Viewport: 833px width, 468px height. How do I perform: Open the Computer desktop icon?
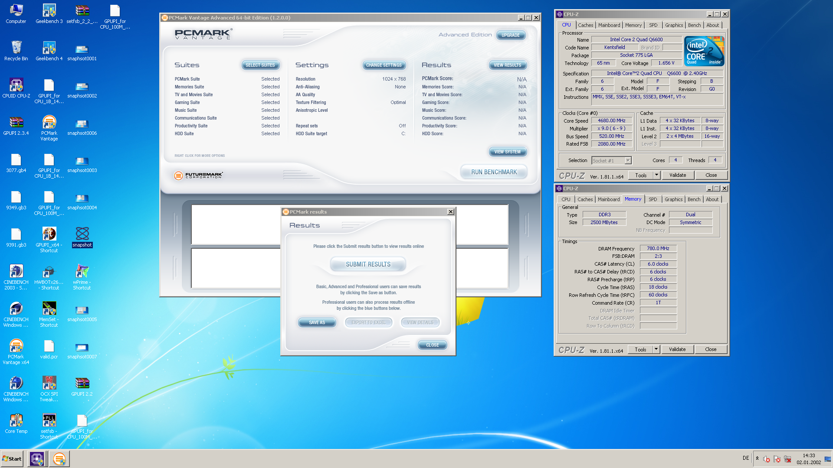point(16,14)
